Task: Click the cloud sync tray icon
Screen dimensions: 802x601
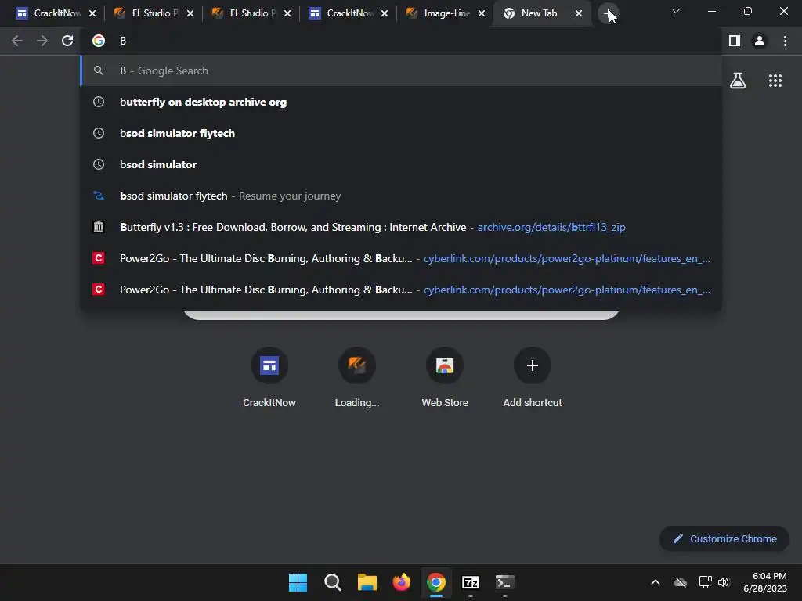Action: coord(681,582)
